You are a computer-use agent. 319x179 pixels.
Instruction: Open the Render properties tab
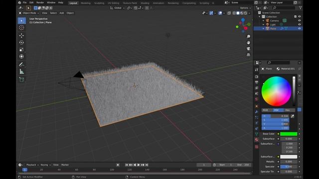257,77
